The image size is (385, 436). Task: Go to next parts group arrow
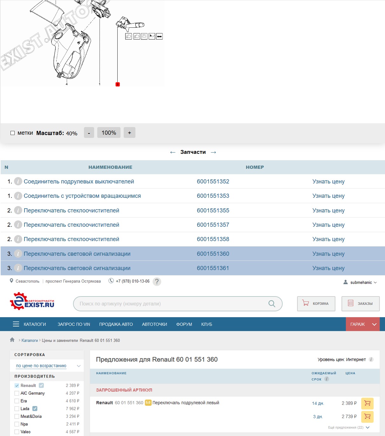[x=213, y=152]
